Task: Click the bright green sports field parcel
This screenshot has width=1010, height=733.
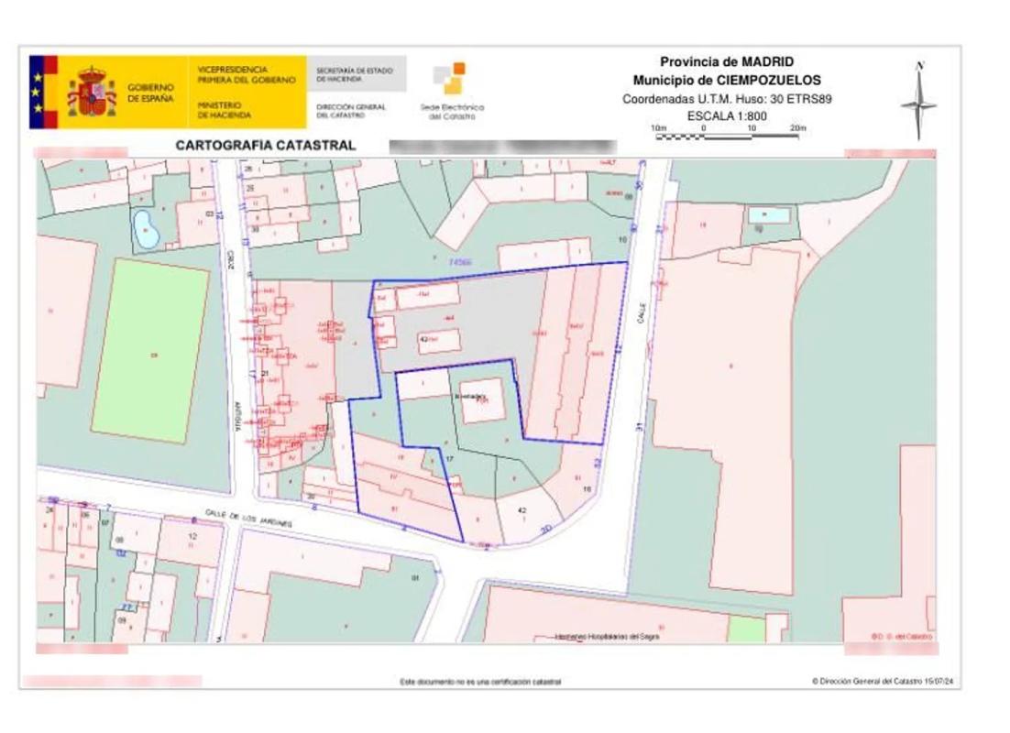Action: pyautogui.click(x=151, y=352)
